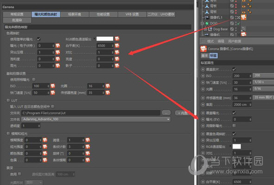Screen dimensions: 274x185
Task: Switch to 性能设置 tab
Action: tap(103, 14)
